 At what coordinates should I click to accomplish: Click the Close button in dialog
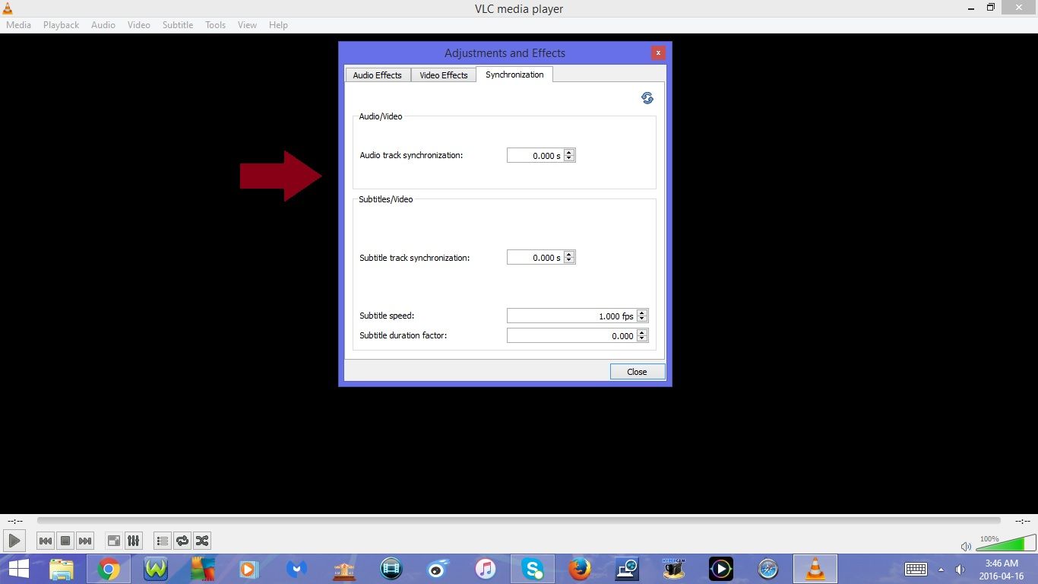(x=637, y=372)
